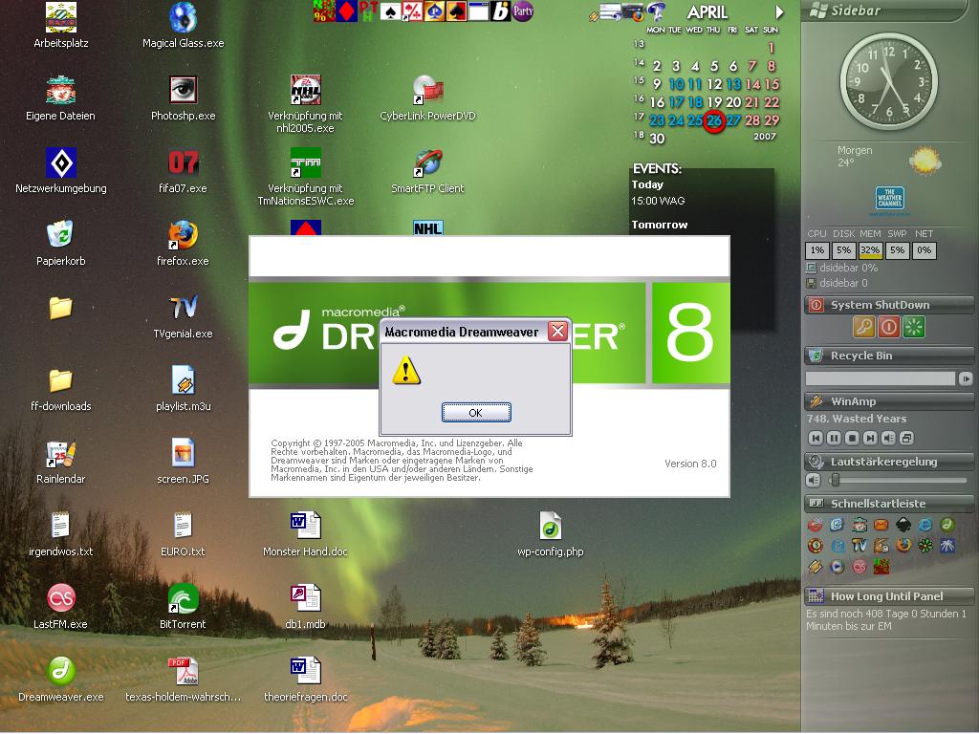Click OK in the Macromedia Dreamweaver dialog

tap(476, 413)
